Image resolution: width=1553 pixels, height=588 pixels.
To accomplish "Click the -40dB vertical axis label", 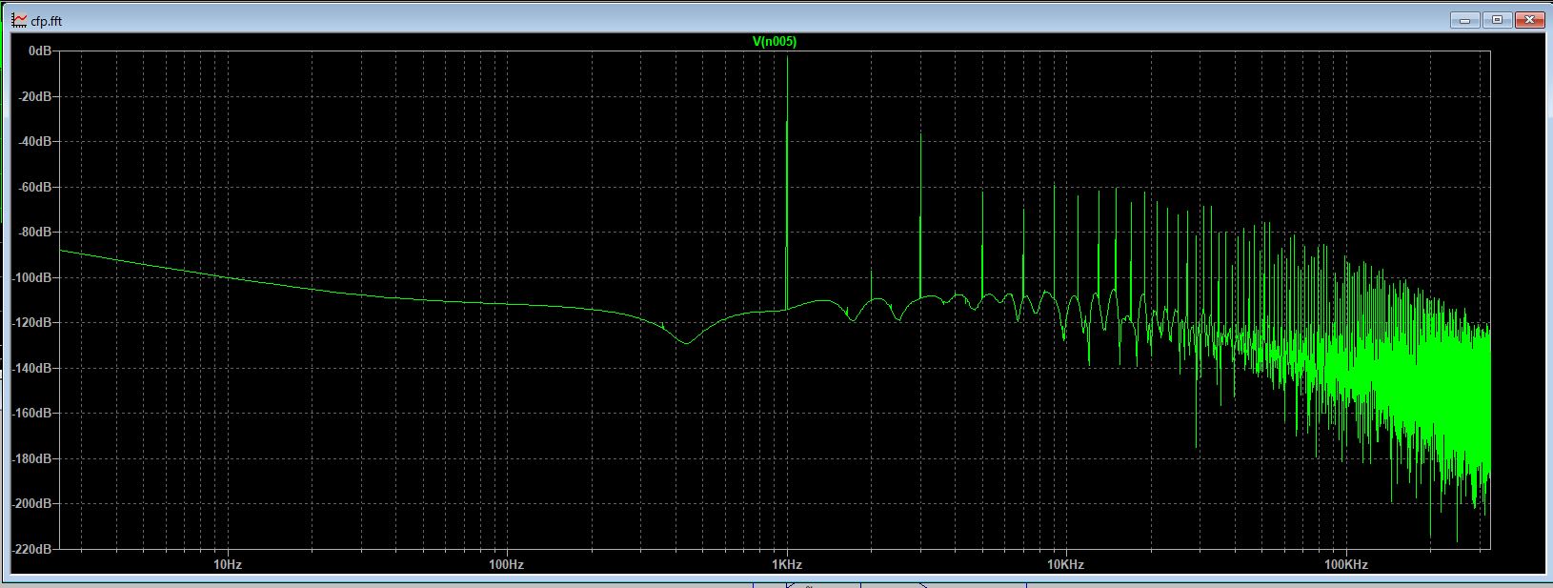I will pyautogui.click(x=36, y=141).
